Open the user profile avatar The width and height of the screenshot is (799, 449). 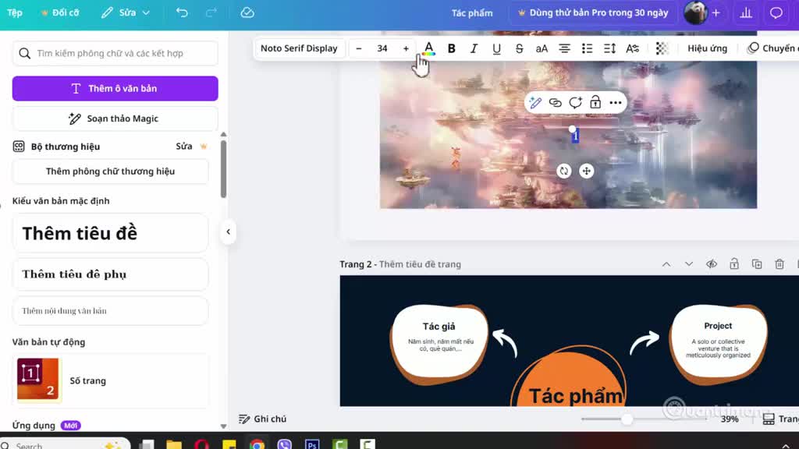pyautogui.click(x=695, y=12)
